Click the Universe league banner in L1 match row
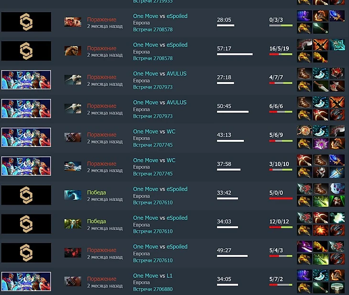Viewport: 349px width, 295px height. coord(26,281)
